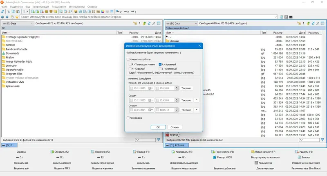Viewport: 327px width, 176px height.
Task: Sort right panel by Размер column
Action: [x=278, y=33]
